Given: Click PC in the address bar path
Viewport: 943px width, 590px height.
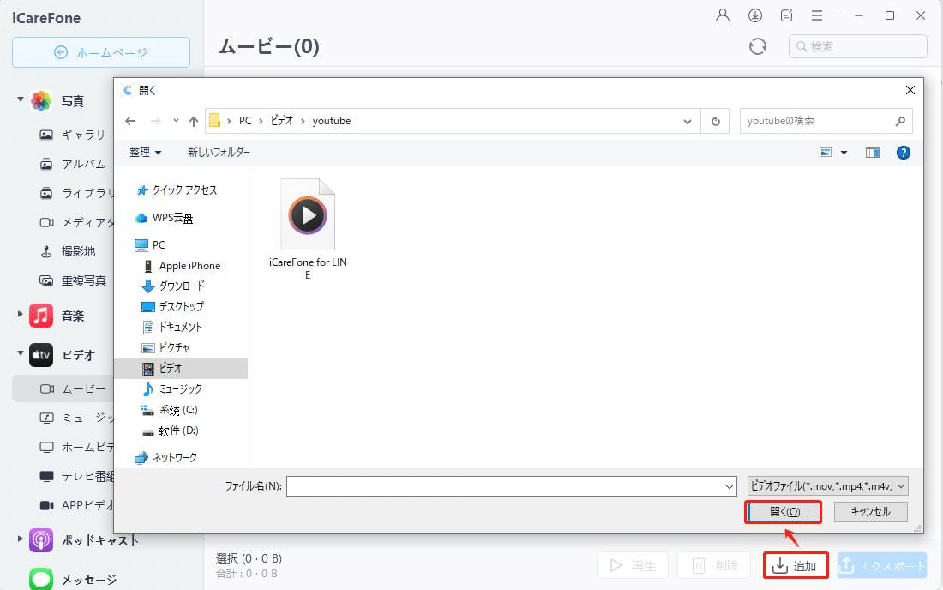Looking at the screenshot, I should pyautogui.click(x=245, y=121).
